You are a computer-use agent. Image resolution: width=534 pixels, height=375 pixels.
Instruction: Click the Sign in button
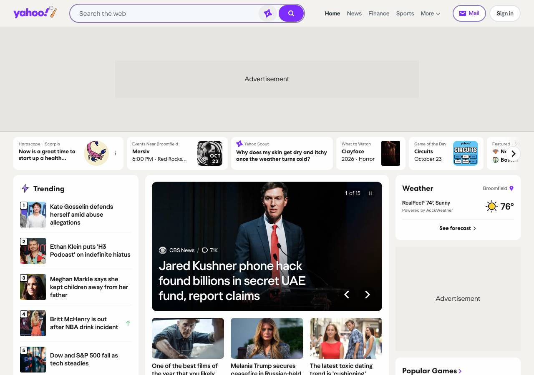tap(505, 13)
